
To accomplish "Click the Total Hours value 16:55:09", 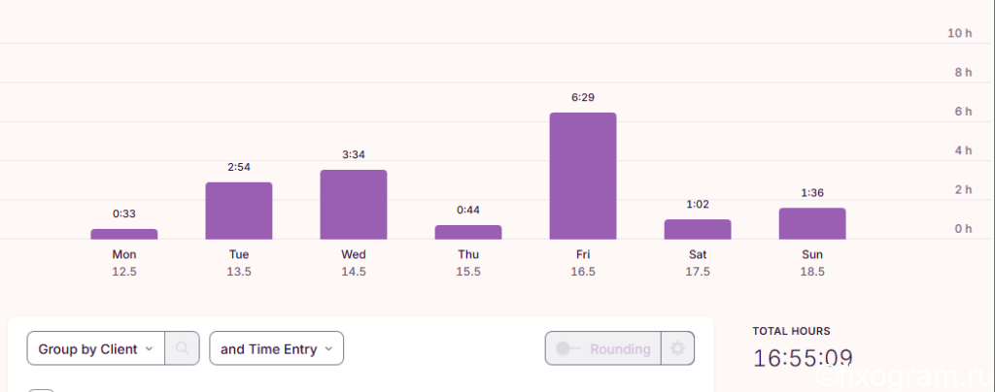I will [803, 358].
